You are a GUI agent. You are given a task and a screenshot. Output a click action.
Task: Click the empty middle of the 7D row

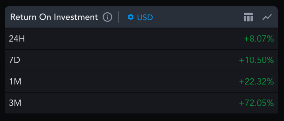coord(130,60)
